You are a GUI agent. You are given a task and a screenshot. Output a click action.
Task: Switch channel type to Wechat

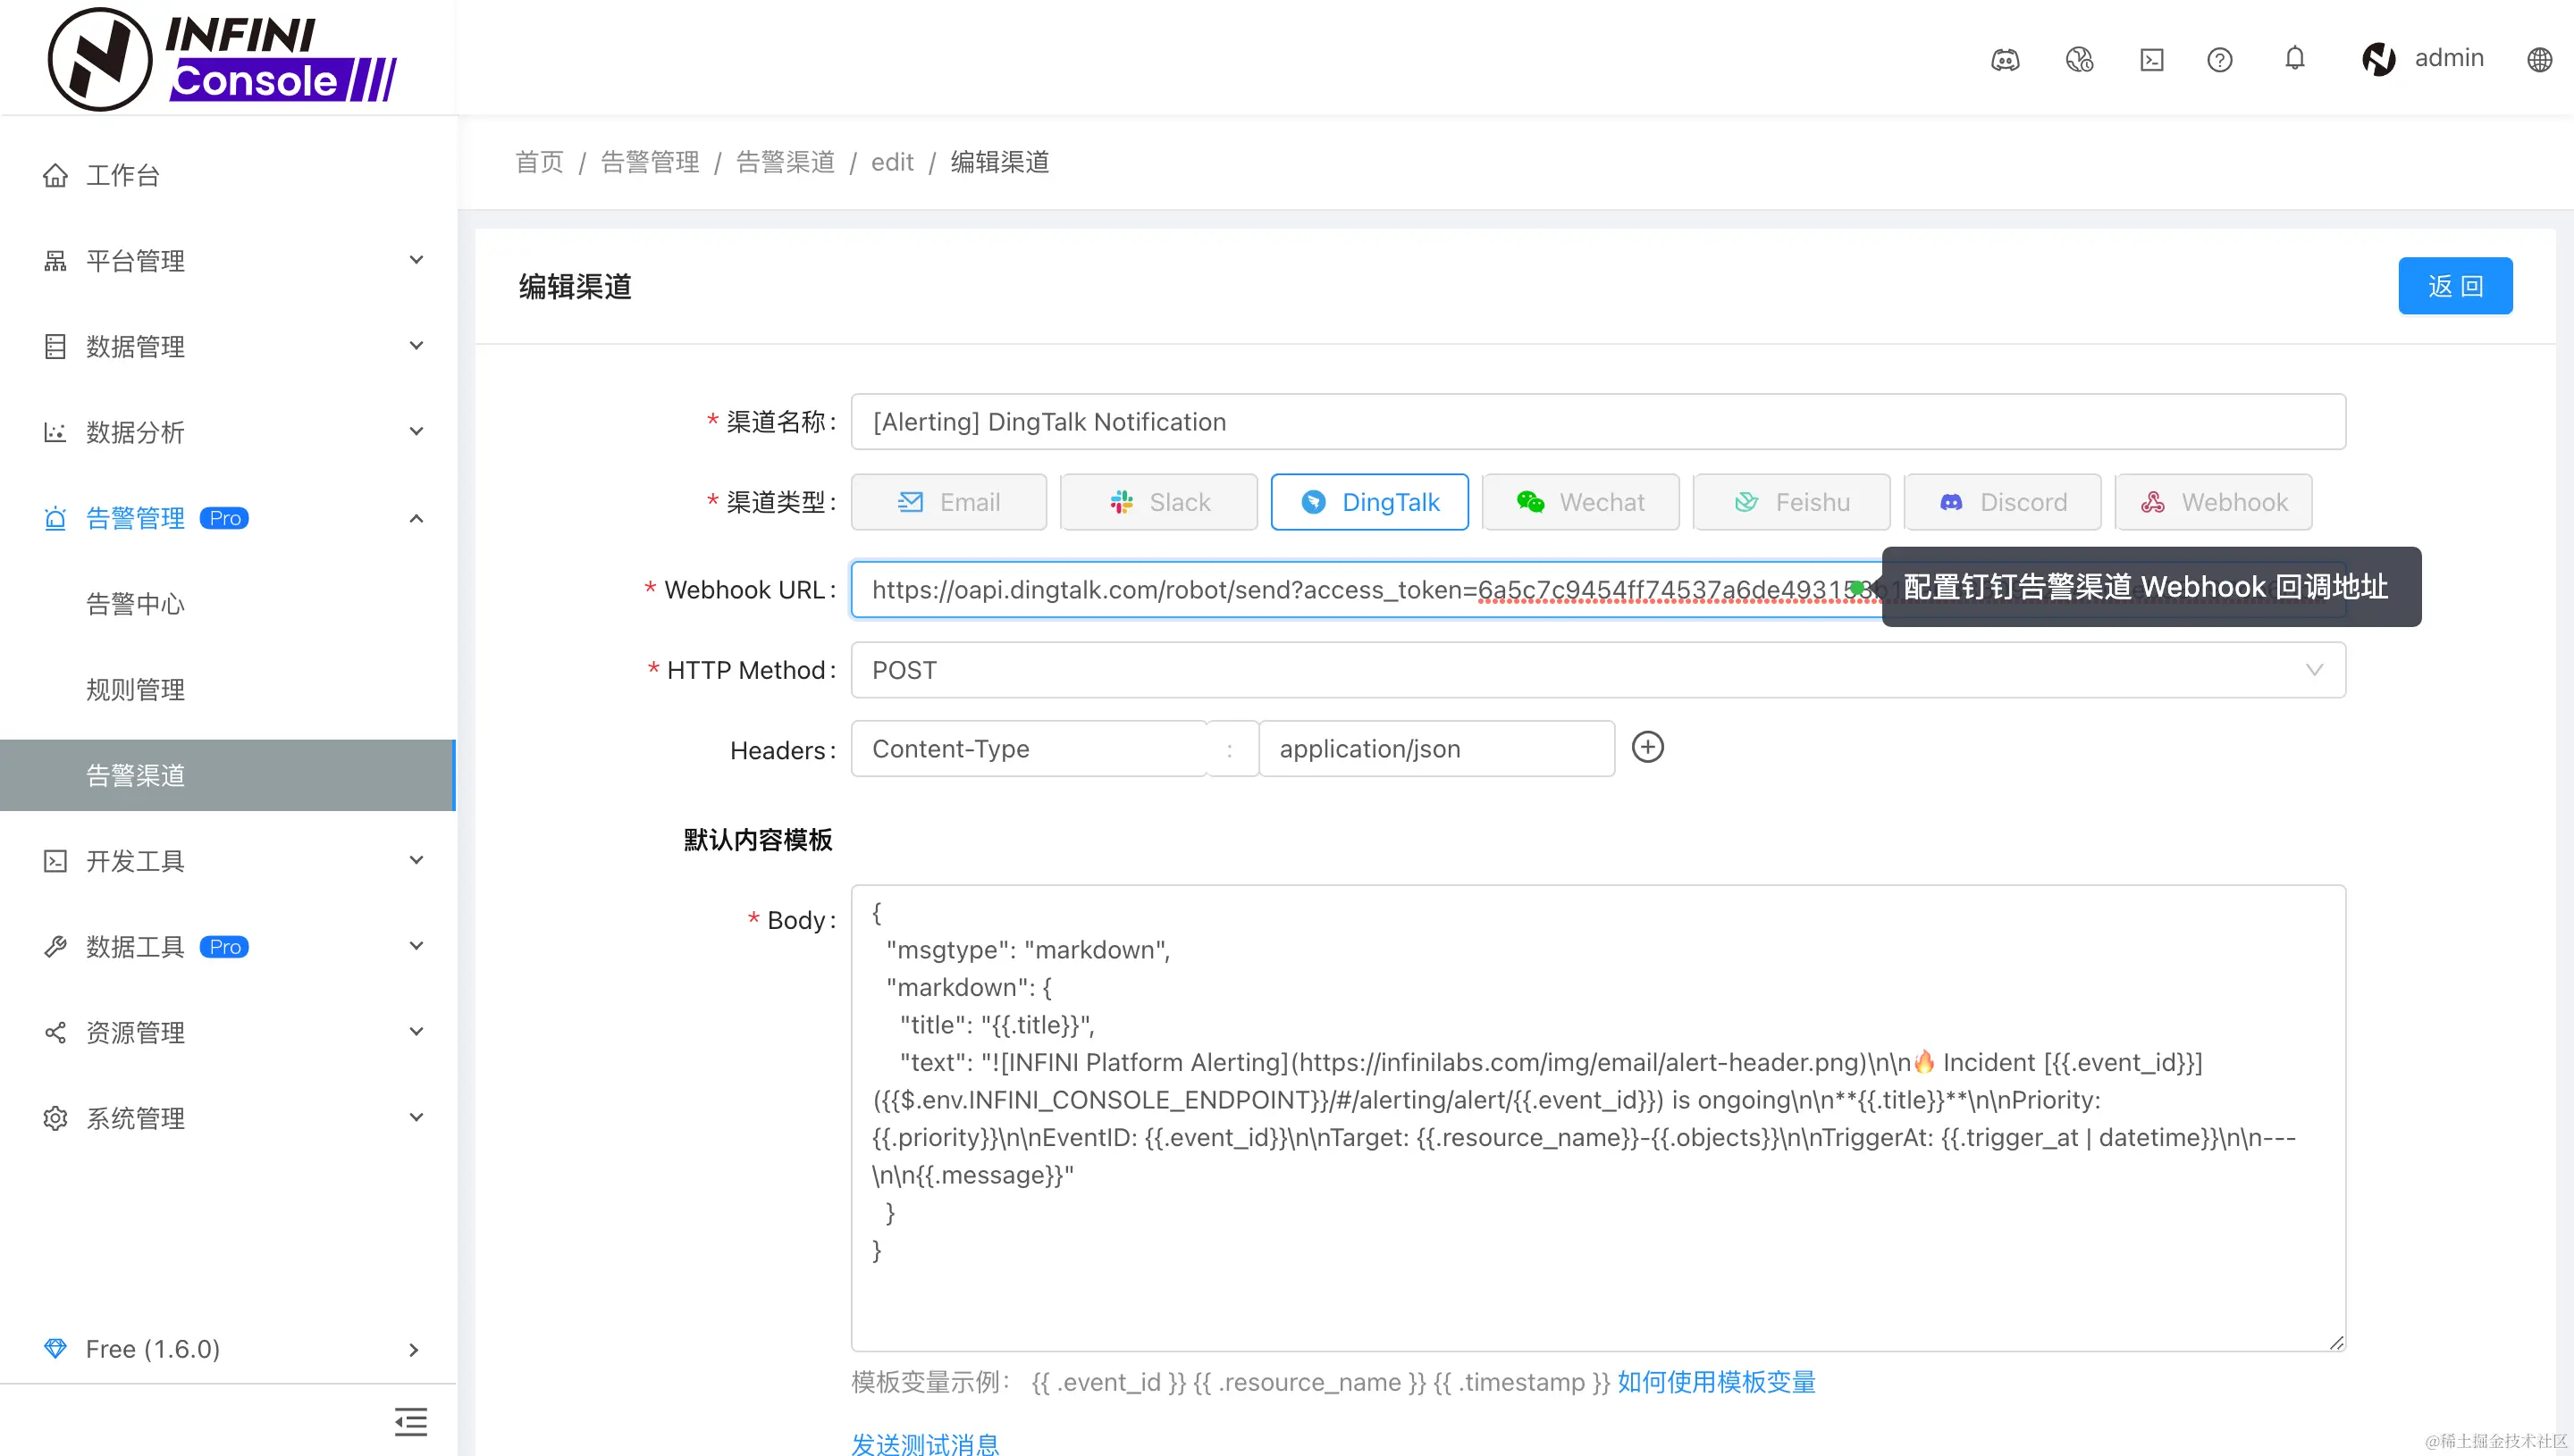1579,501
